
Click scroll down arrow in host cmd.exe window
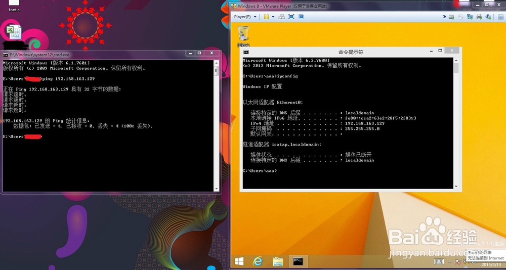coord(217,189)
